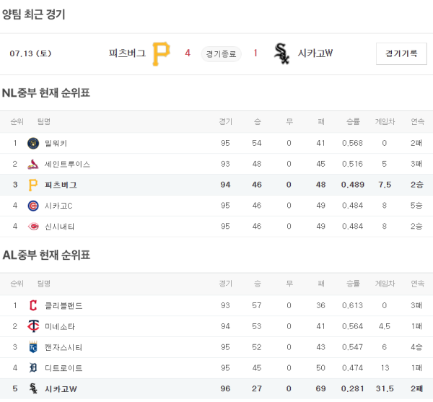Click 시카고W team name in match header

(x=315, y=53)
